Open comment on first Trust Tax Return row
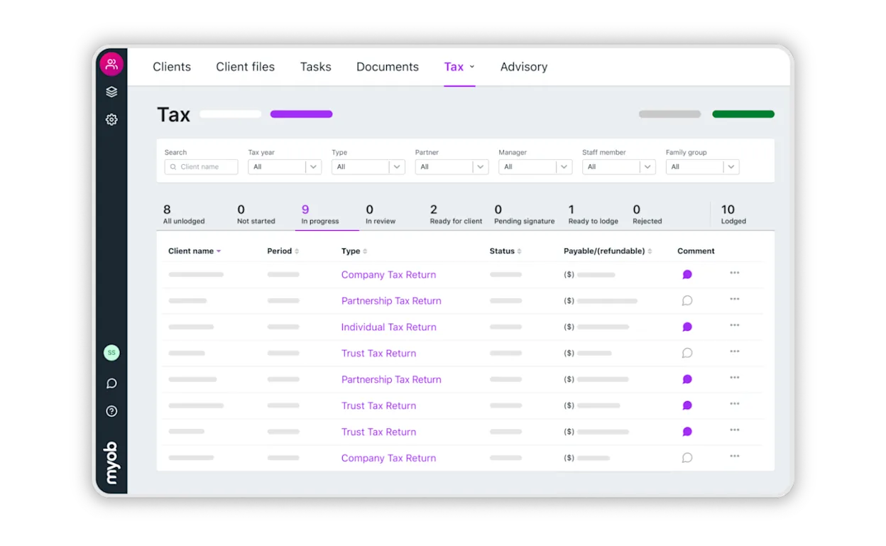886x546 pixels. click(x=687, y=353)
